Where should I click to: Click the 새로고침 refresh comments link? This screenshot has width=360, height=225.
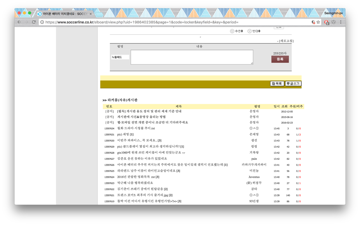pos(286,41)
